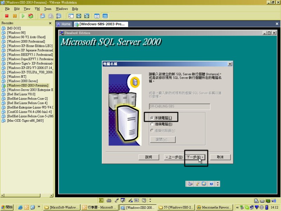281x211 pixels.
Task: Click the Full Screen mode icon
Action: [86, 16]
